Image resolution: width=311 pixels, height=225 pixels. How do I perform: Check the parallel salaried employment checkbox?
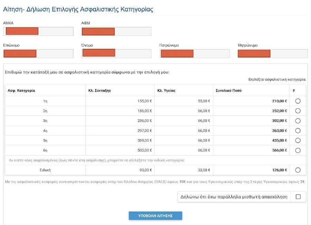(298, 197)
